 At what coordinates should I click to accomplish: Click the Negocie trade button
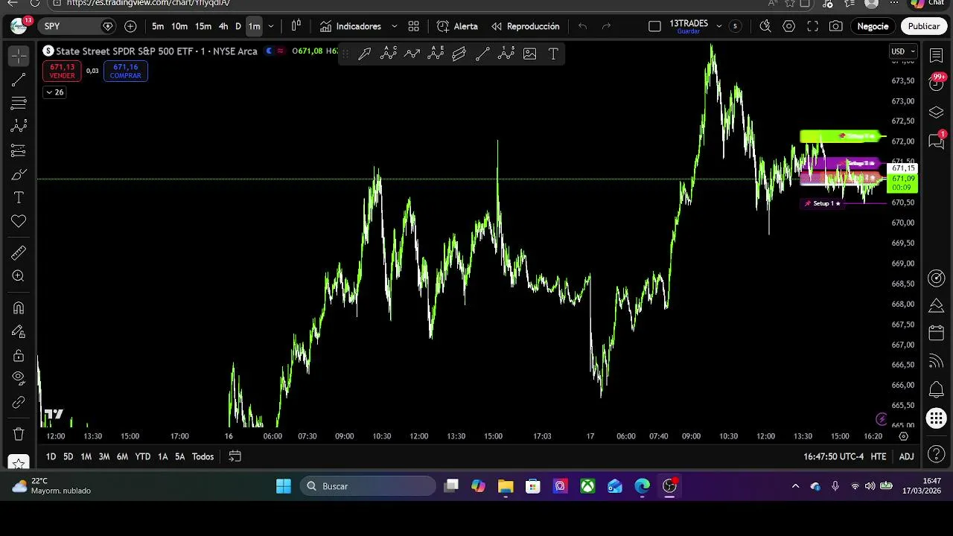[x=873, y=26]
